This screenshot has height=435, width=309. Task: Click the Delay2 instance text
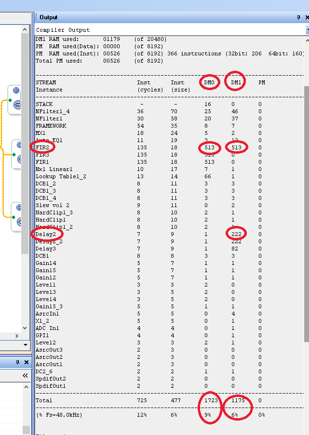click(45, 234)
